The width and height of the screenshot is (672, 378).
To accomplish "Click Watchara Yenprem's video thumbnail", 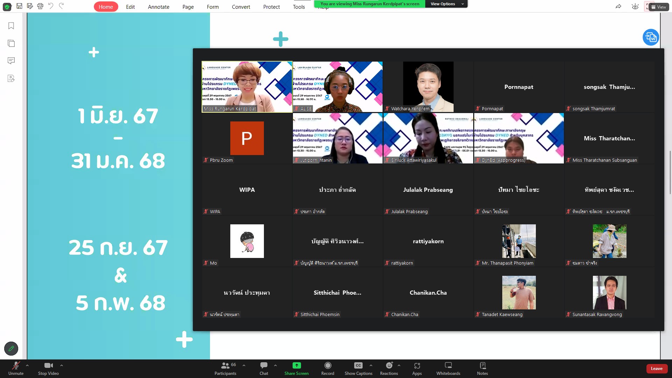I will pos(428,86).
